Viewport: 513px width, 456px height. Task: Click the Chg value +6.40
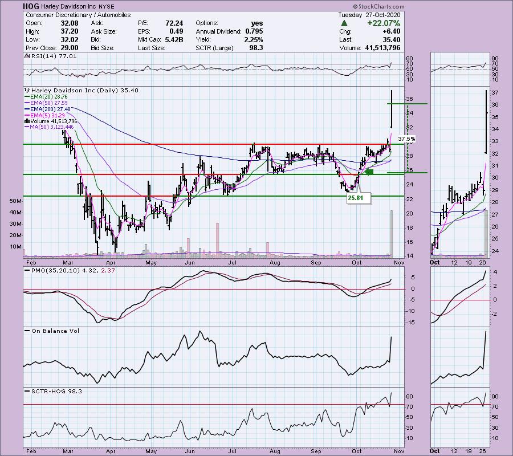(x=391, y=31)
